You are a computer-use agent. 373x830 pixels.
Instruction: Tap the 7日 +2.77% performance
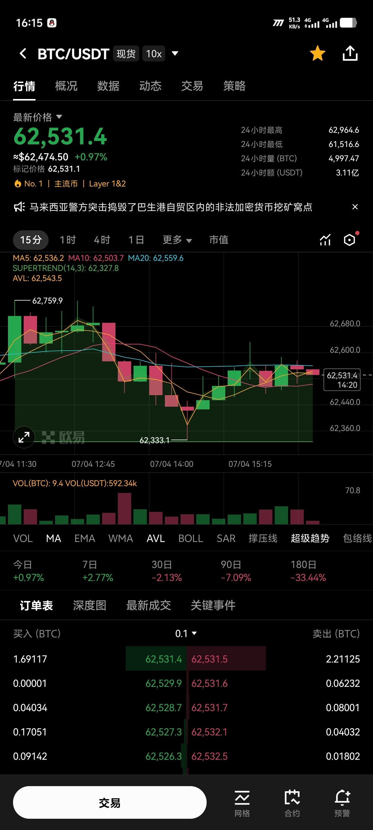(x=97, y=571)
